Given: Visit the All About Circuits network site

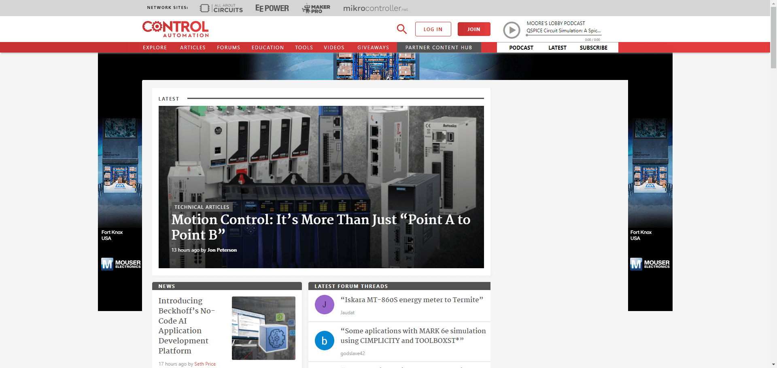Looking at the screenshot, I should [x=221, y=8].
